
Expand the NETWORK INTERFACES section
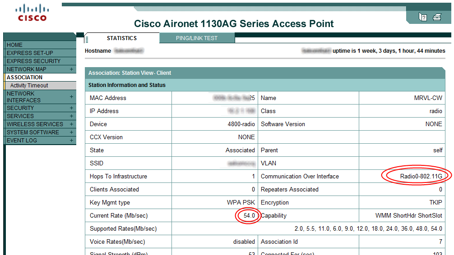pos(71,97)
